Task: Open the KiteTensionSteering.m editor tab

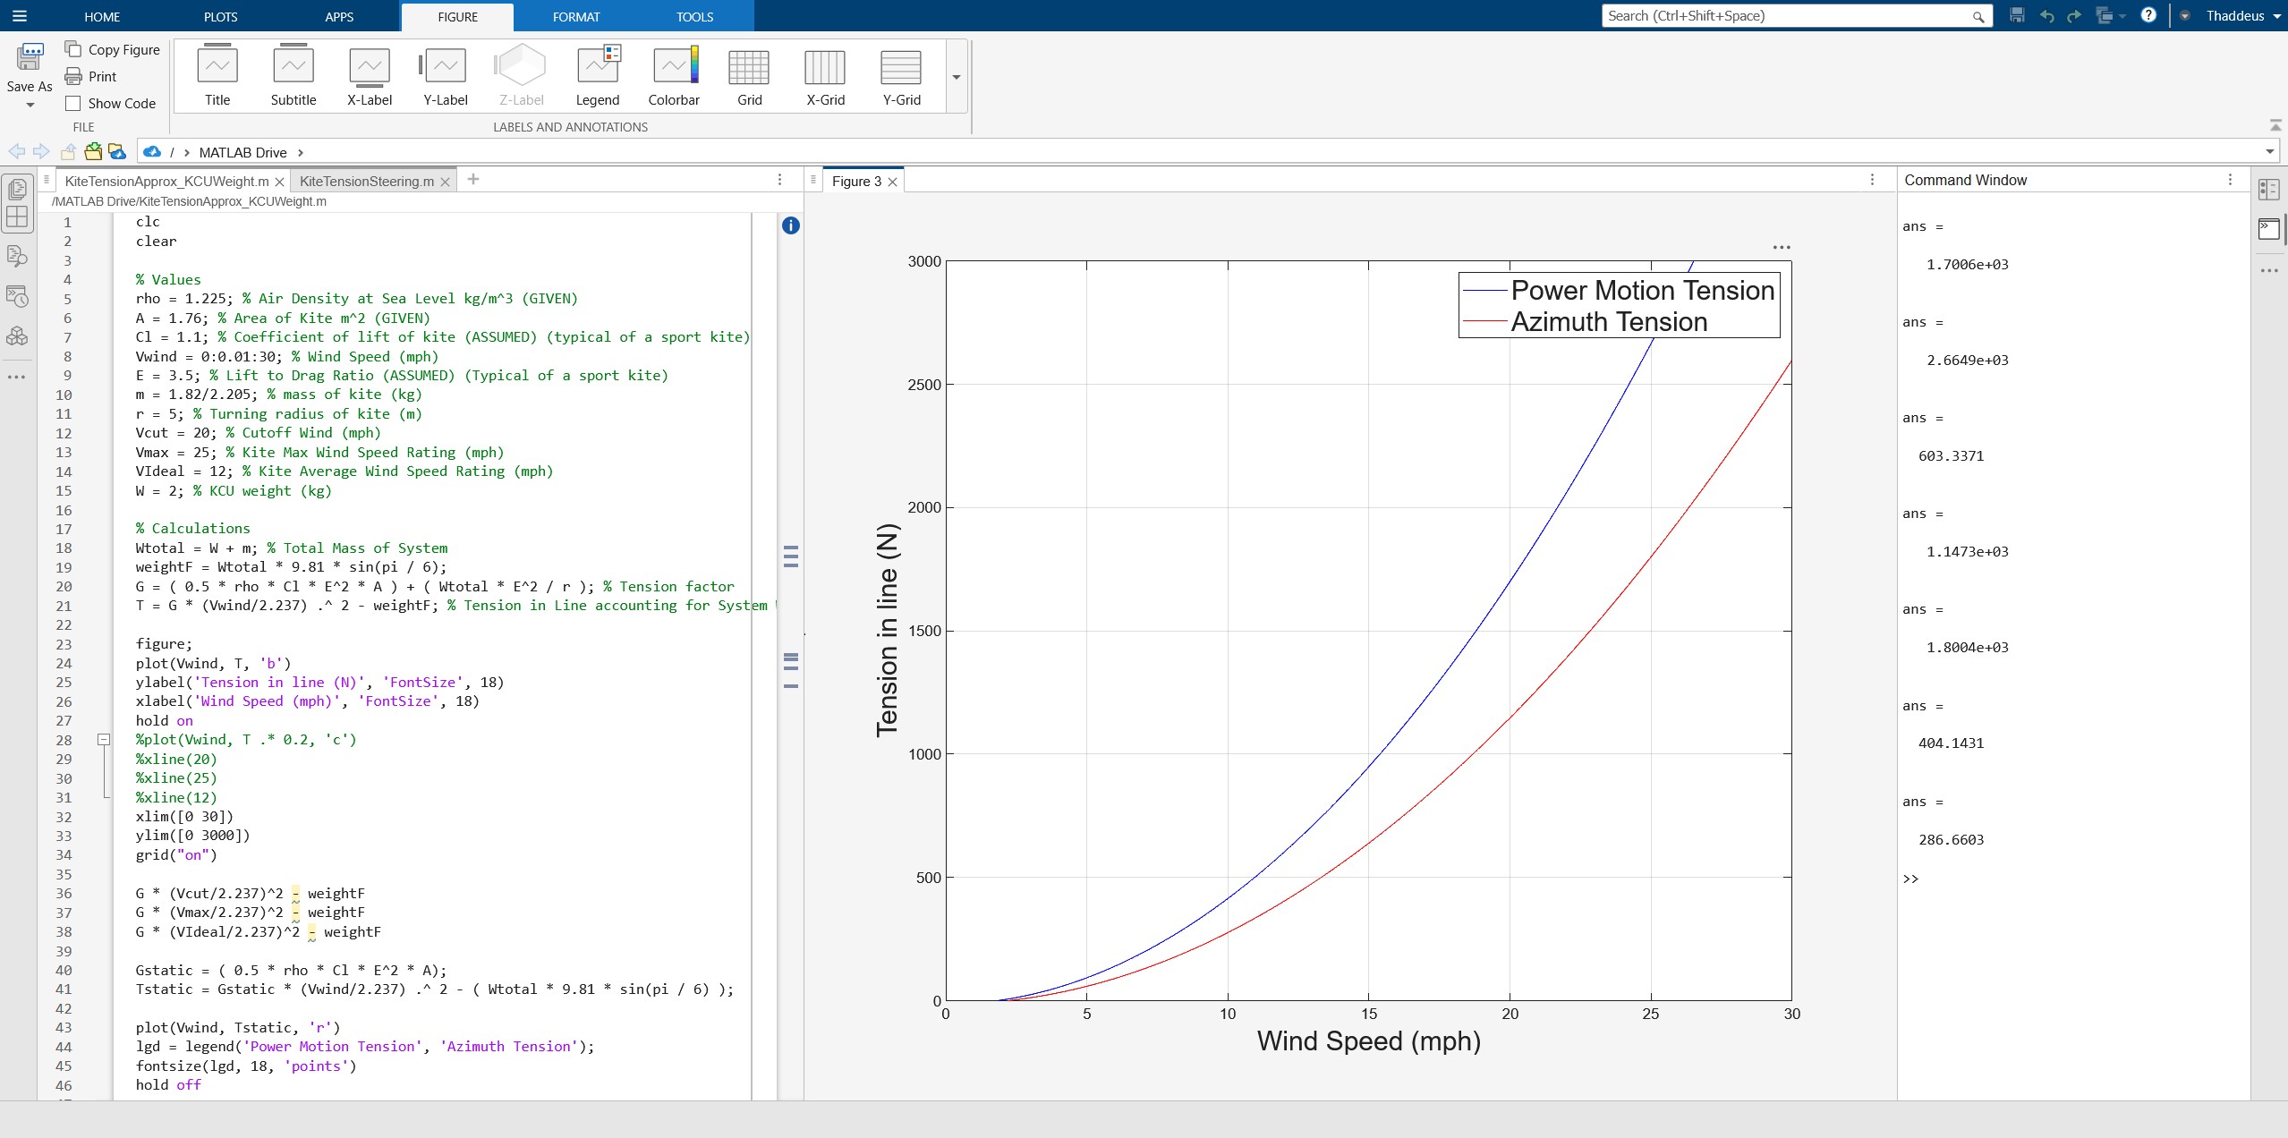Action: tap(367, 182)
